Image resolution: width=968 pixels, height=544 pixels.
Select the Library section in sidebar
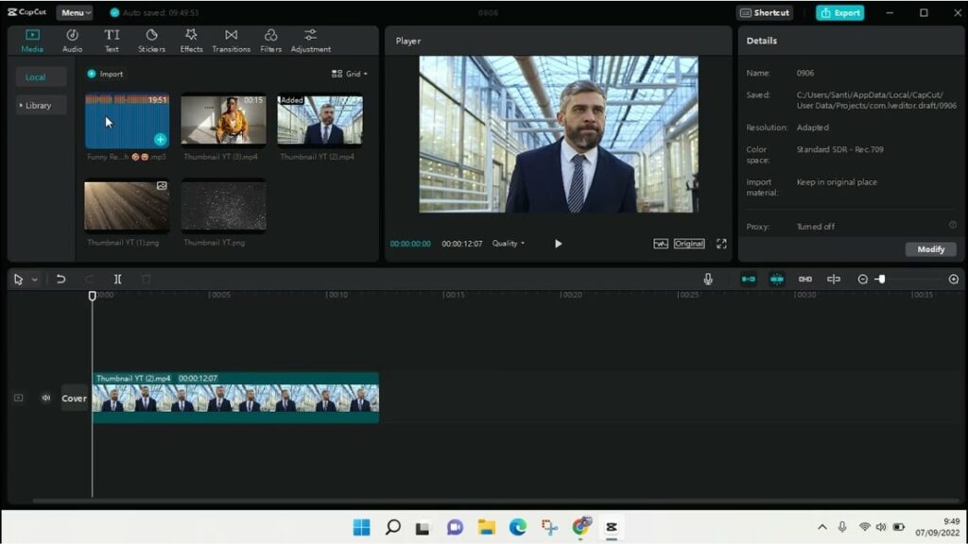point(39,105)
